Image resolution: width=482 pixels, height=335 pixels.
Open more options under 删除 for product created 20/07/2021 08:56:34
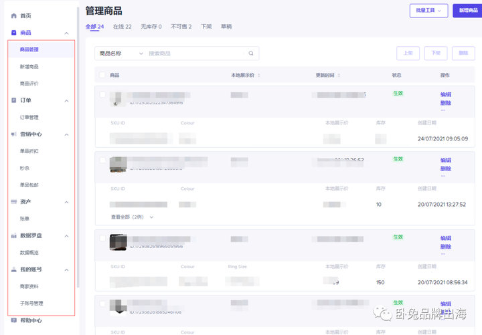tap(443, 253)
